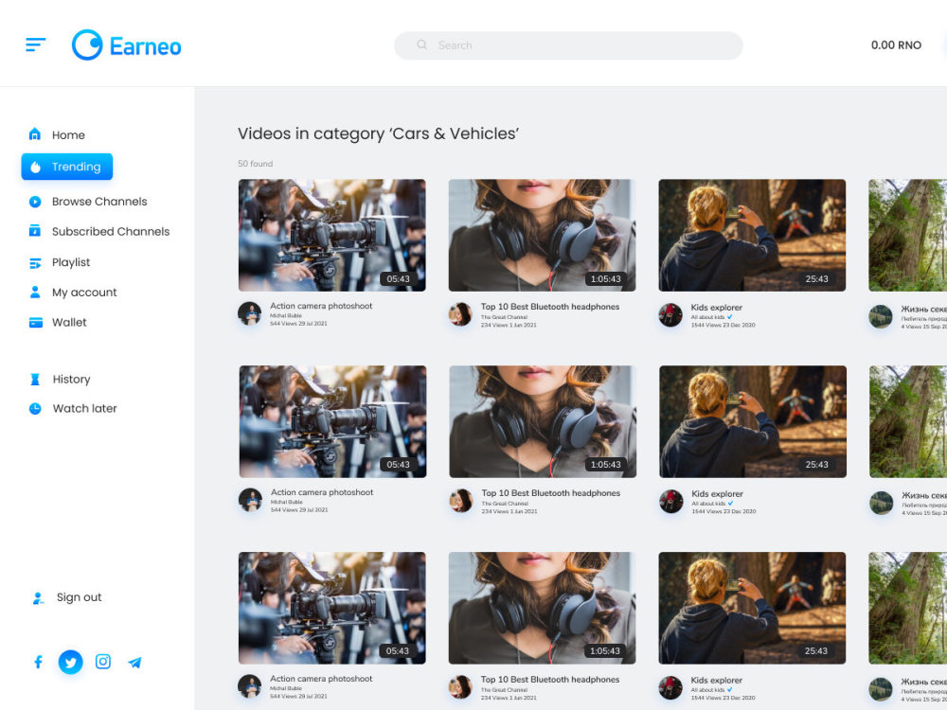
Task: Open middle row Bluetooth headphones thumbnail
Action: click(x=543, y=421)
